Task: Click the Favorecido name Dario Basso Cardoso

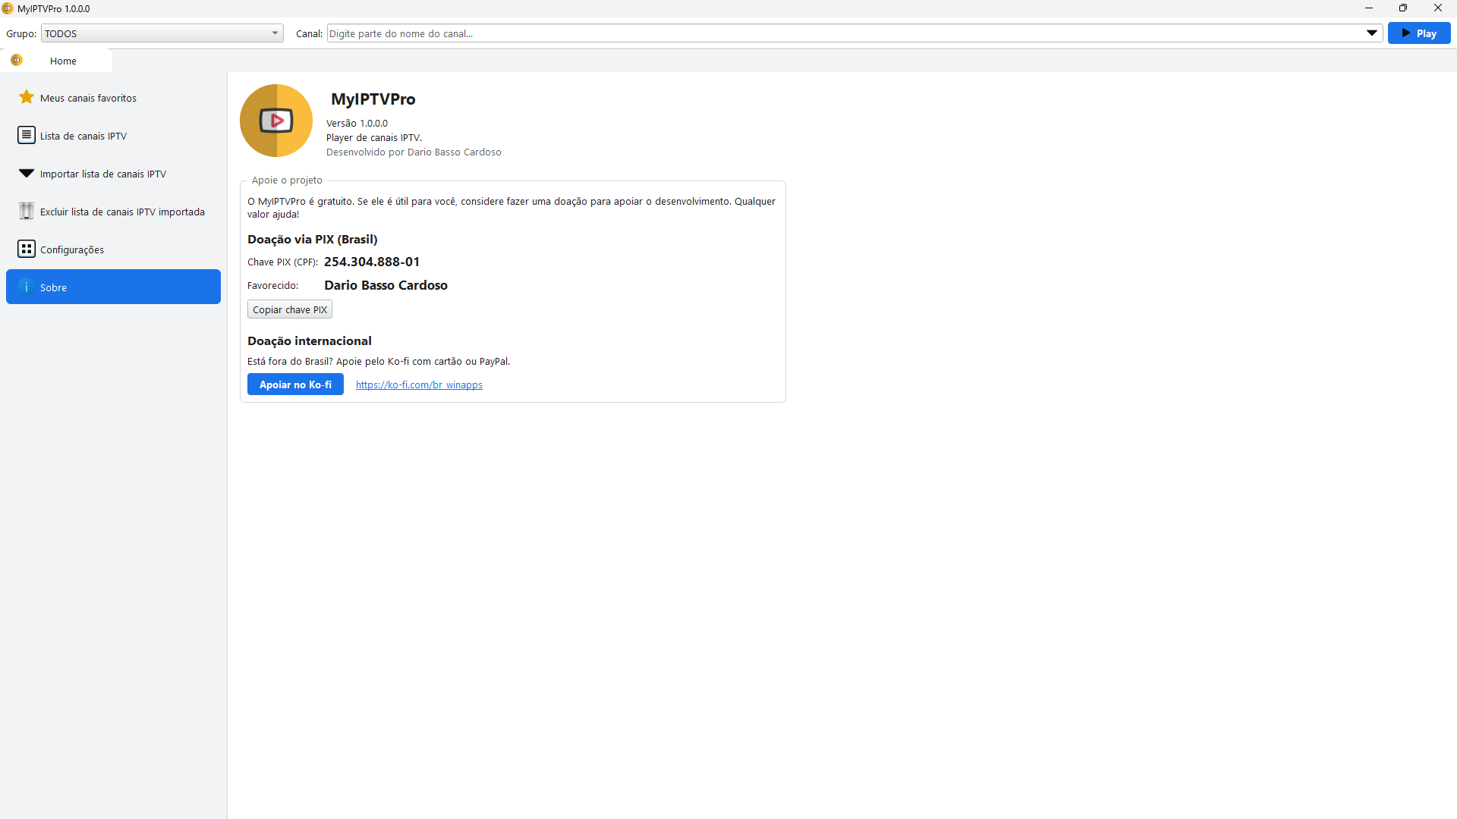Action: (x=385, y=285)
